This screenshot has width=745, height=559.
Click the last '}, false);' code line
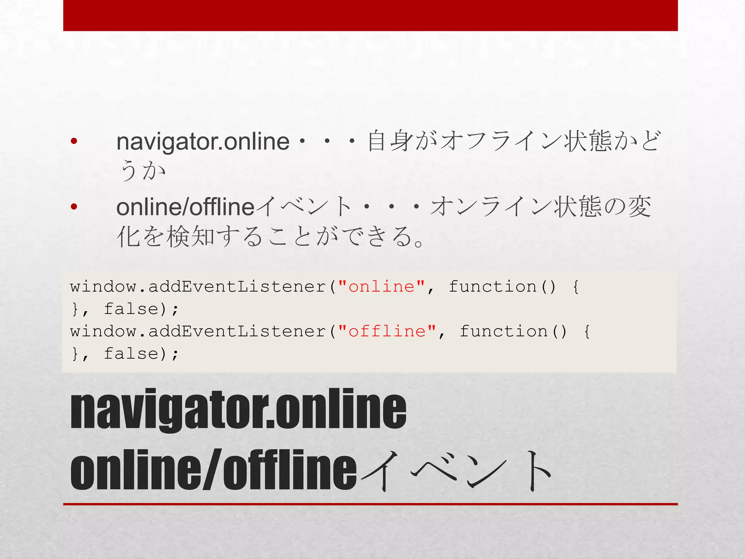tap(125, 354)
